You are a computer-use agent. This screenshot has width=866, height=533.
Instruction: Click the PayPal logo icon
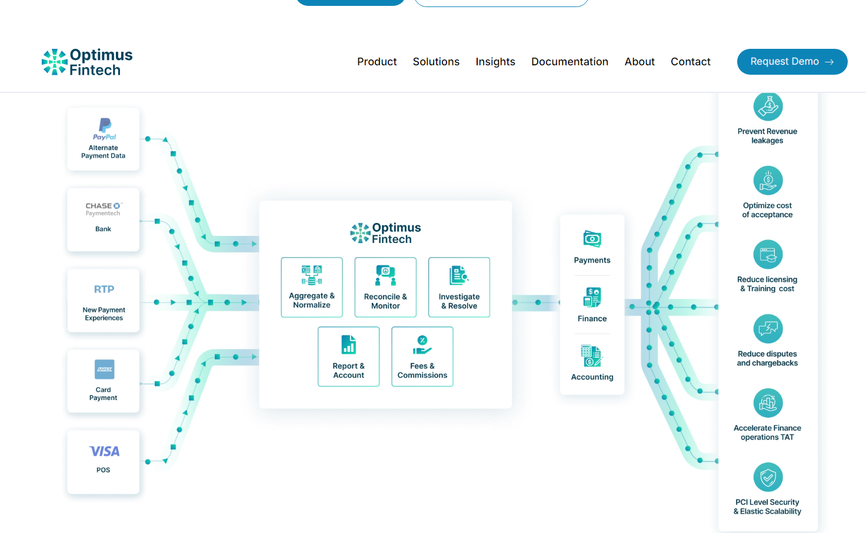[105, 129]
